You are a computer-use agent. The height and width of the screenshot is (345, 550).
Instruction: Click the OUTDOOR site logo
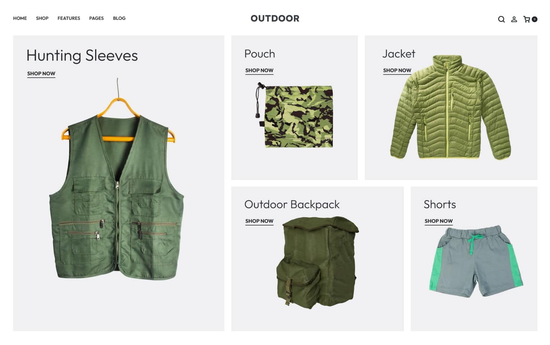coord(275,18)
